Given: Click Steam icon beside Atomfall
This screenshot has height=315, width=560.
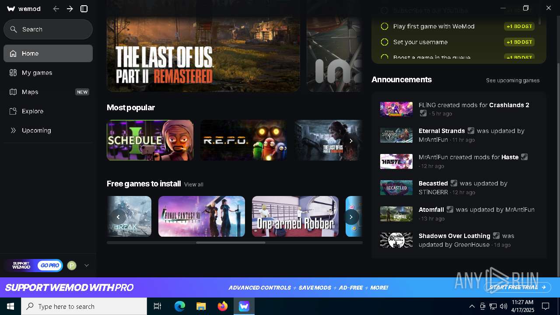Looking at the screenshot, I should (450, 210).
